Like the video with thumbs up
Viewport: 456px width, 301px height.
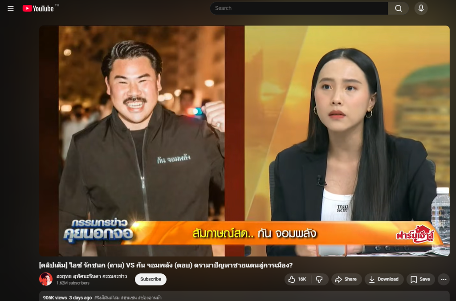pos(297,279)
